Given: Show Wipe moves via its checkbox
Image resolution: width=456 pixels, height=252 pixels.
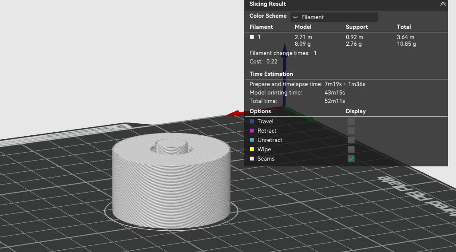Looking at the screenshot, I should tap(351, 150).
